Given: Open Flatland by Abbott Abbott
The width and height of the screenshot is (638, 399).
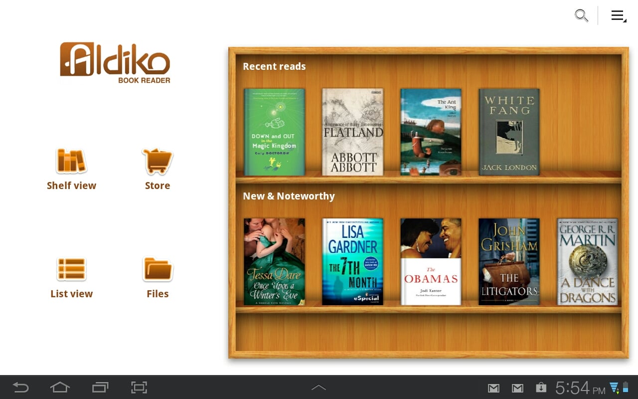Looking at the screenshot, I should pyautogui.click(x=352, y=132).
